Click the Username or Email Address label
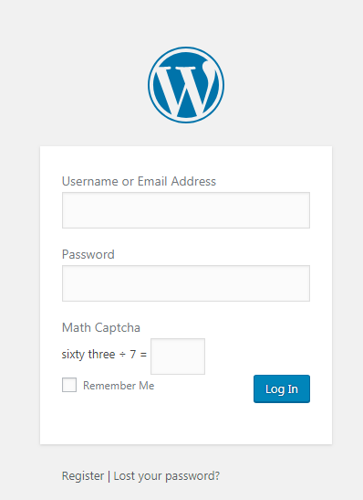Viewport: 363px width, 500px height. click(139, 181)
